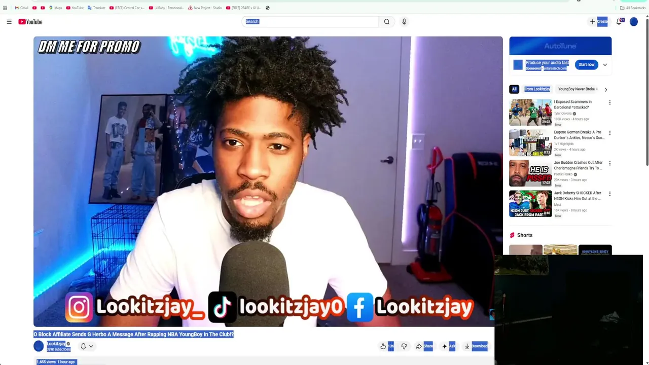649x365 pixels.
Task: Click Start now on AutoTune ad
Action: click(x=586, y=64)
